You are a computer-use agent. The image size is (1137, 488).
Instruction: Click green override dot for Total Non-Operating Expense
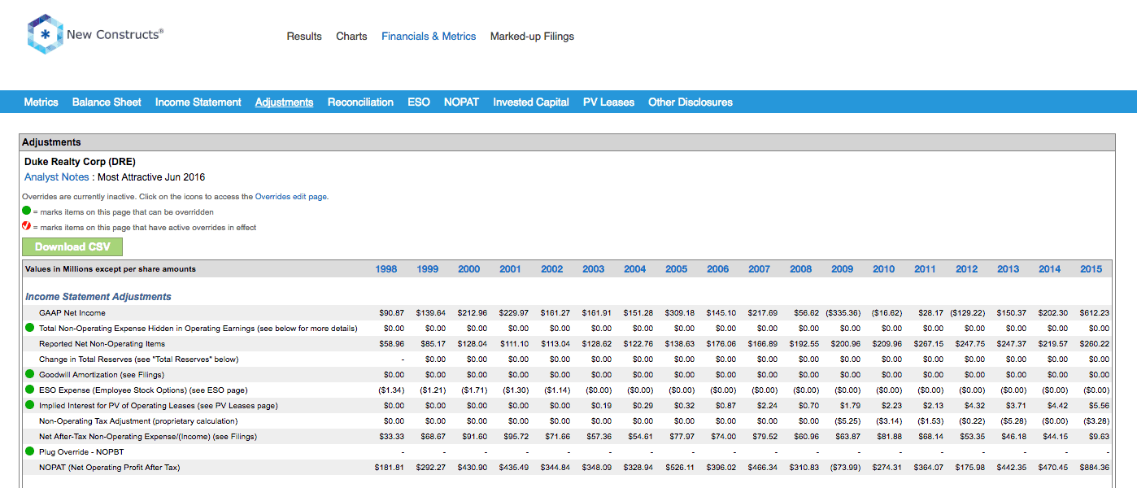click(x=30, y=328)
